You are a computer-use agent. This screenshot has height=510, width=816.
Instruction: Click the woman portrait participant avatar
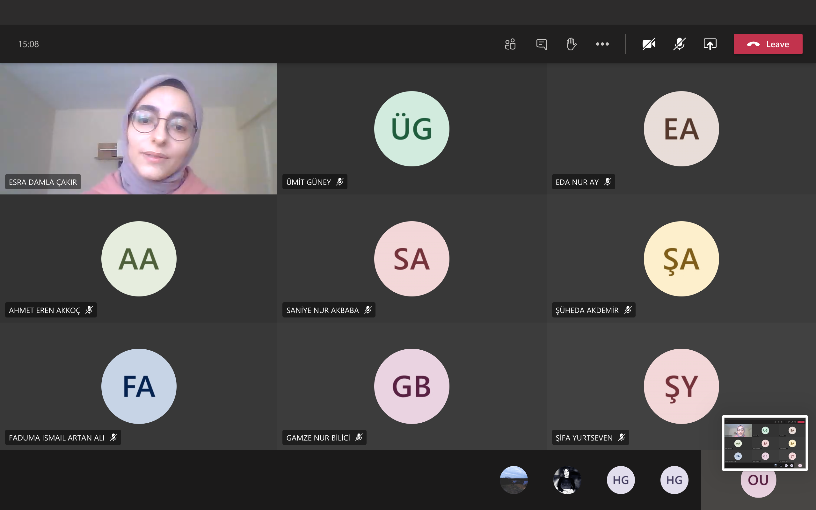click(567, 480)
